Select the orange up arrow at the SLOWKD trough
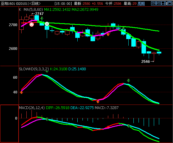The height and width of the screenshot is (143, 173). (98, 102)
